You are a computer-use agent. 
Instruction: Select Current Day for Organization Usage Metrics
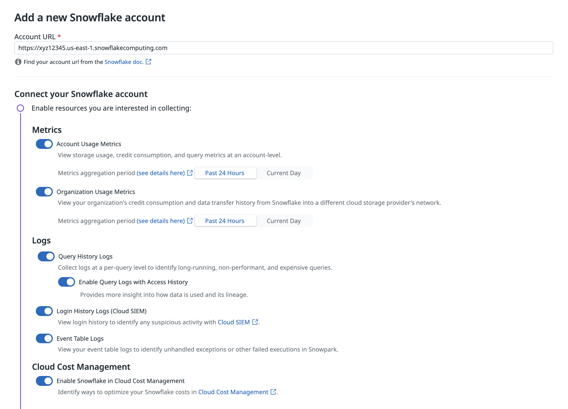click(284, 221)
